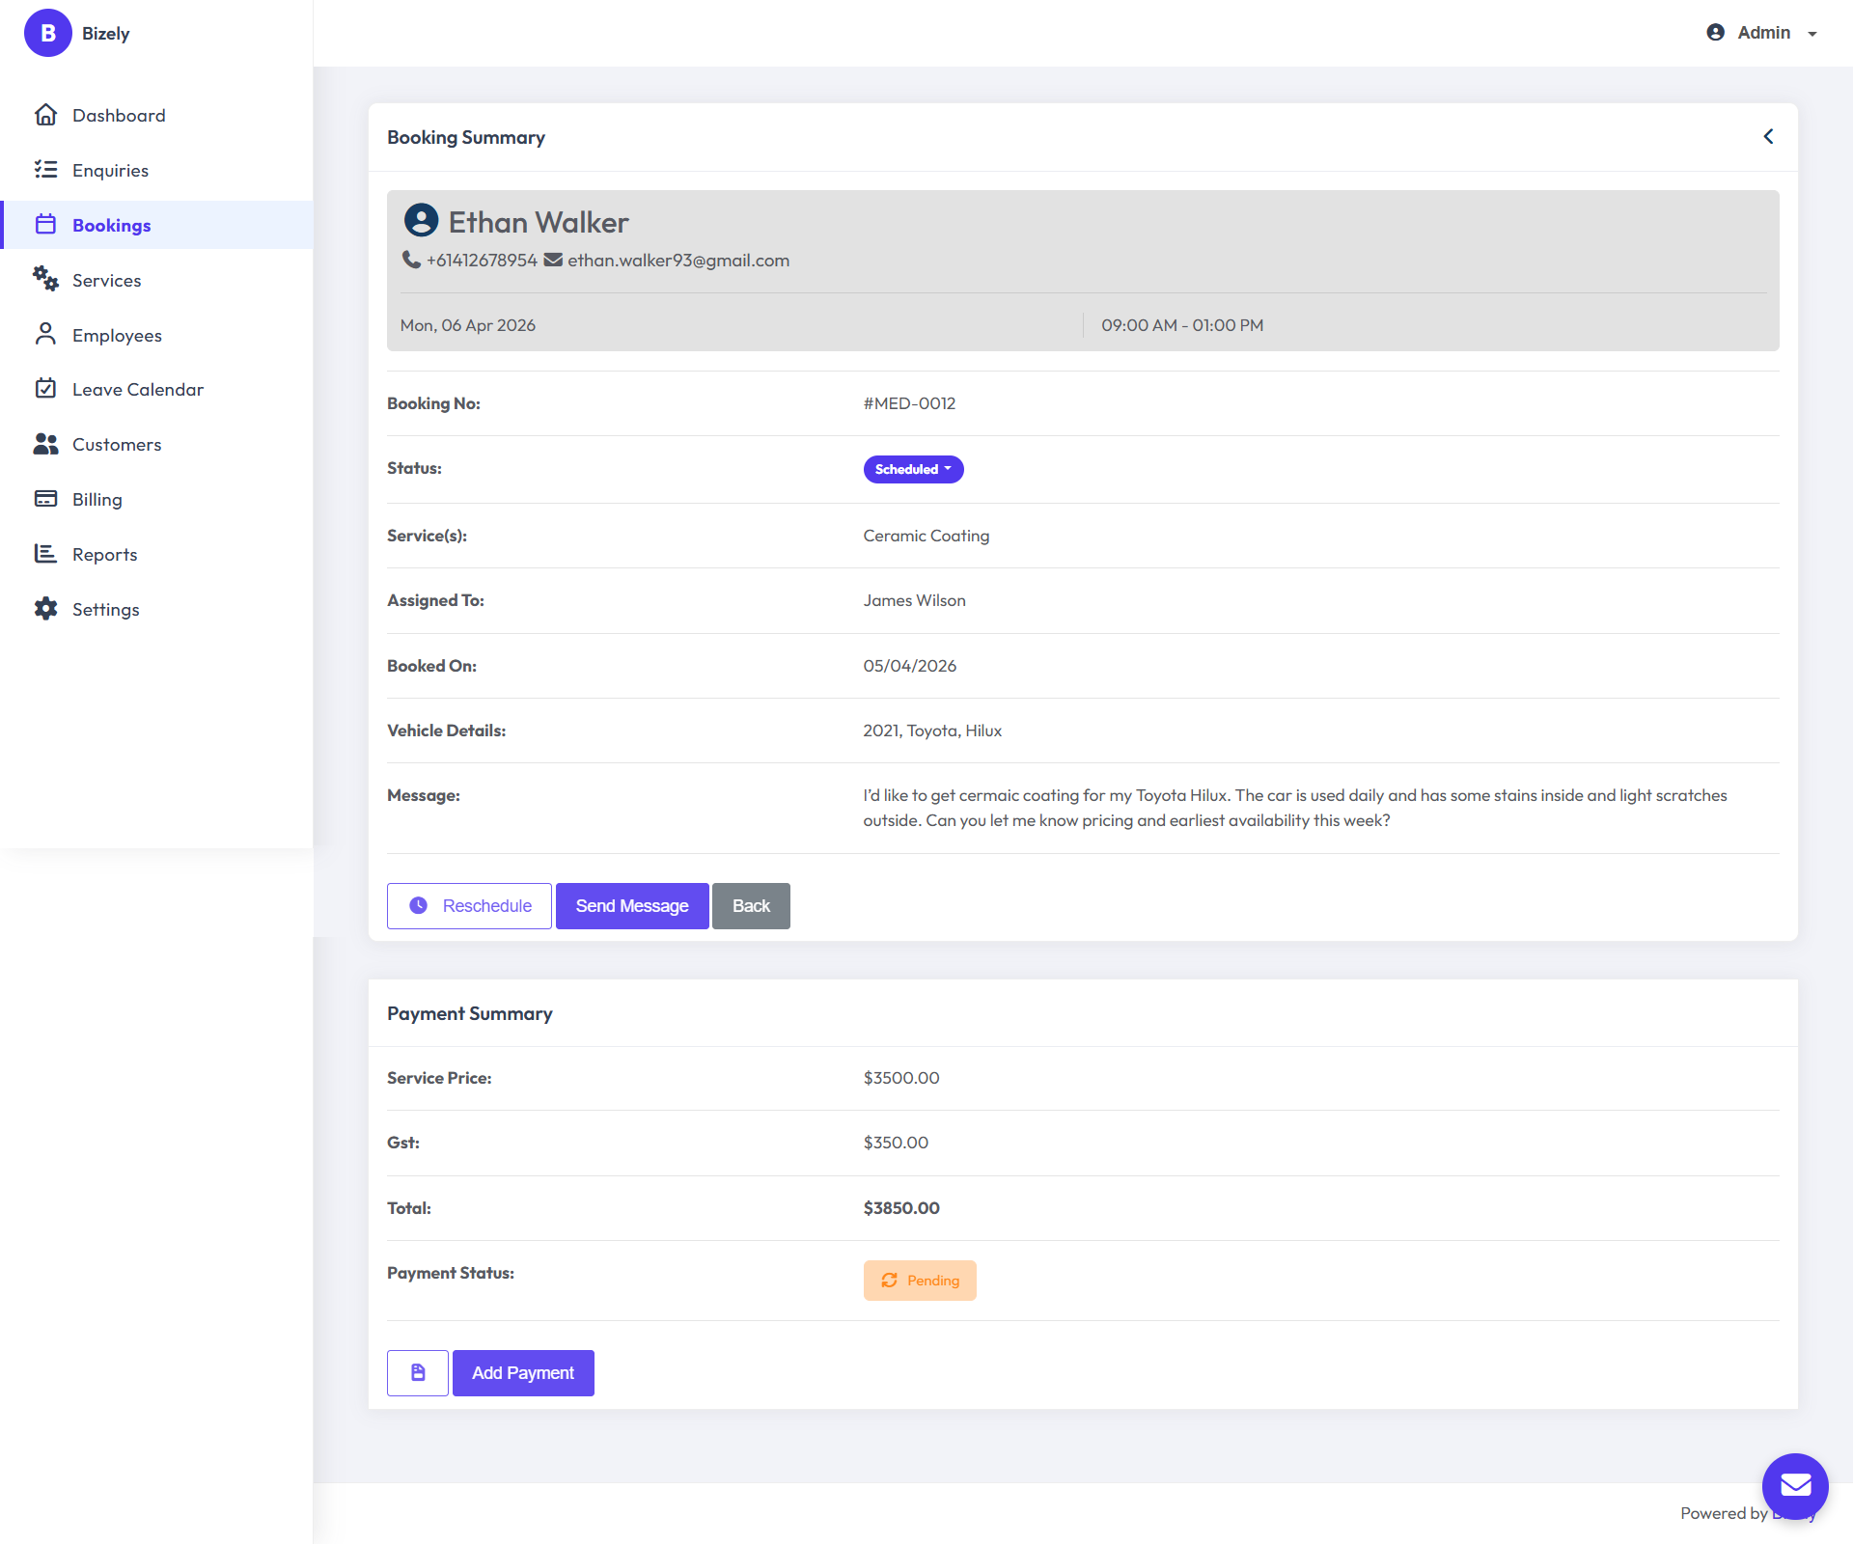The width and height of the screenshot is (1853, 1544).
Task: Click the Bizely brand name
Action: click(x=105, y=33)
